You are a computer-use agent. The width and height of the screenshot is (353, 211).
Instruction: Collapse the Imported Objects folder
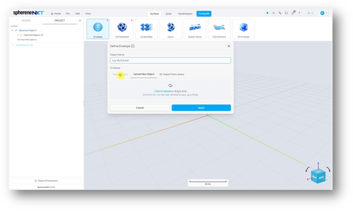(x=18, y=35)
